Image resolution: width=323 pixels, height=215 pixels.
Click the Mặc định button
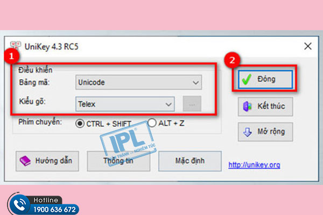190,161
